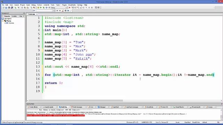Click the red Debug/Continue arrow icon
Image resolution: width=223 pixels, height=125 pixels.
[70, 8]
